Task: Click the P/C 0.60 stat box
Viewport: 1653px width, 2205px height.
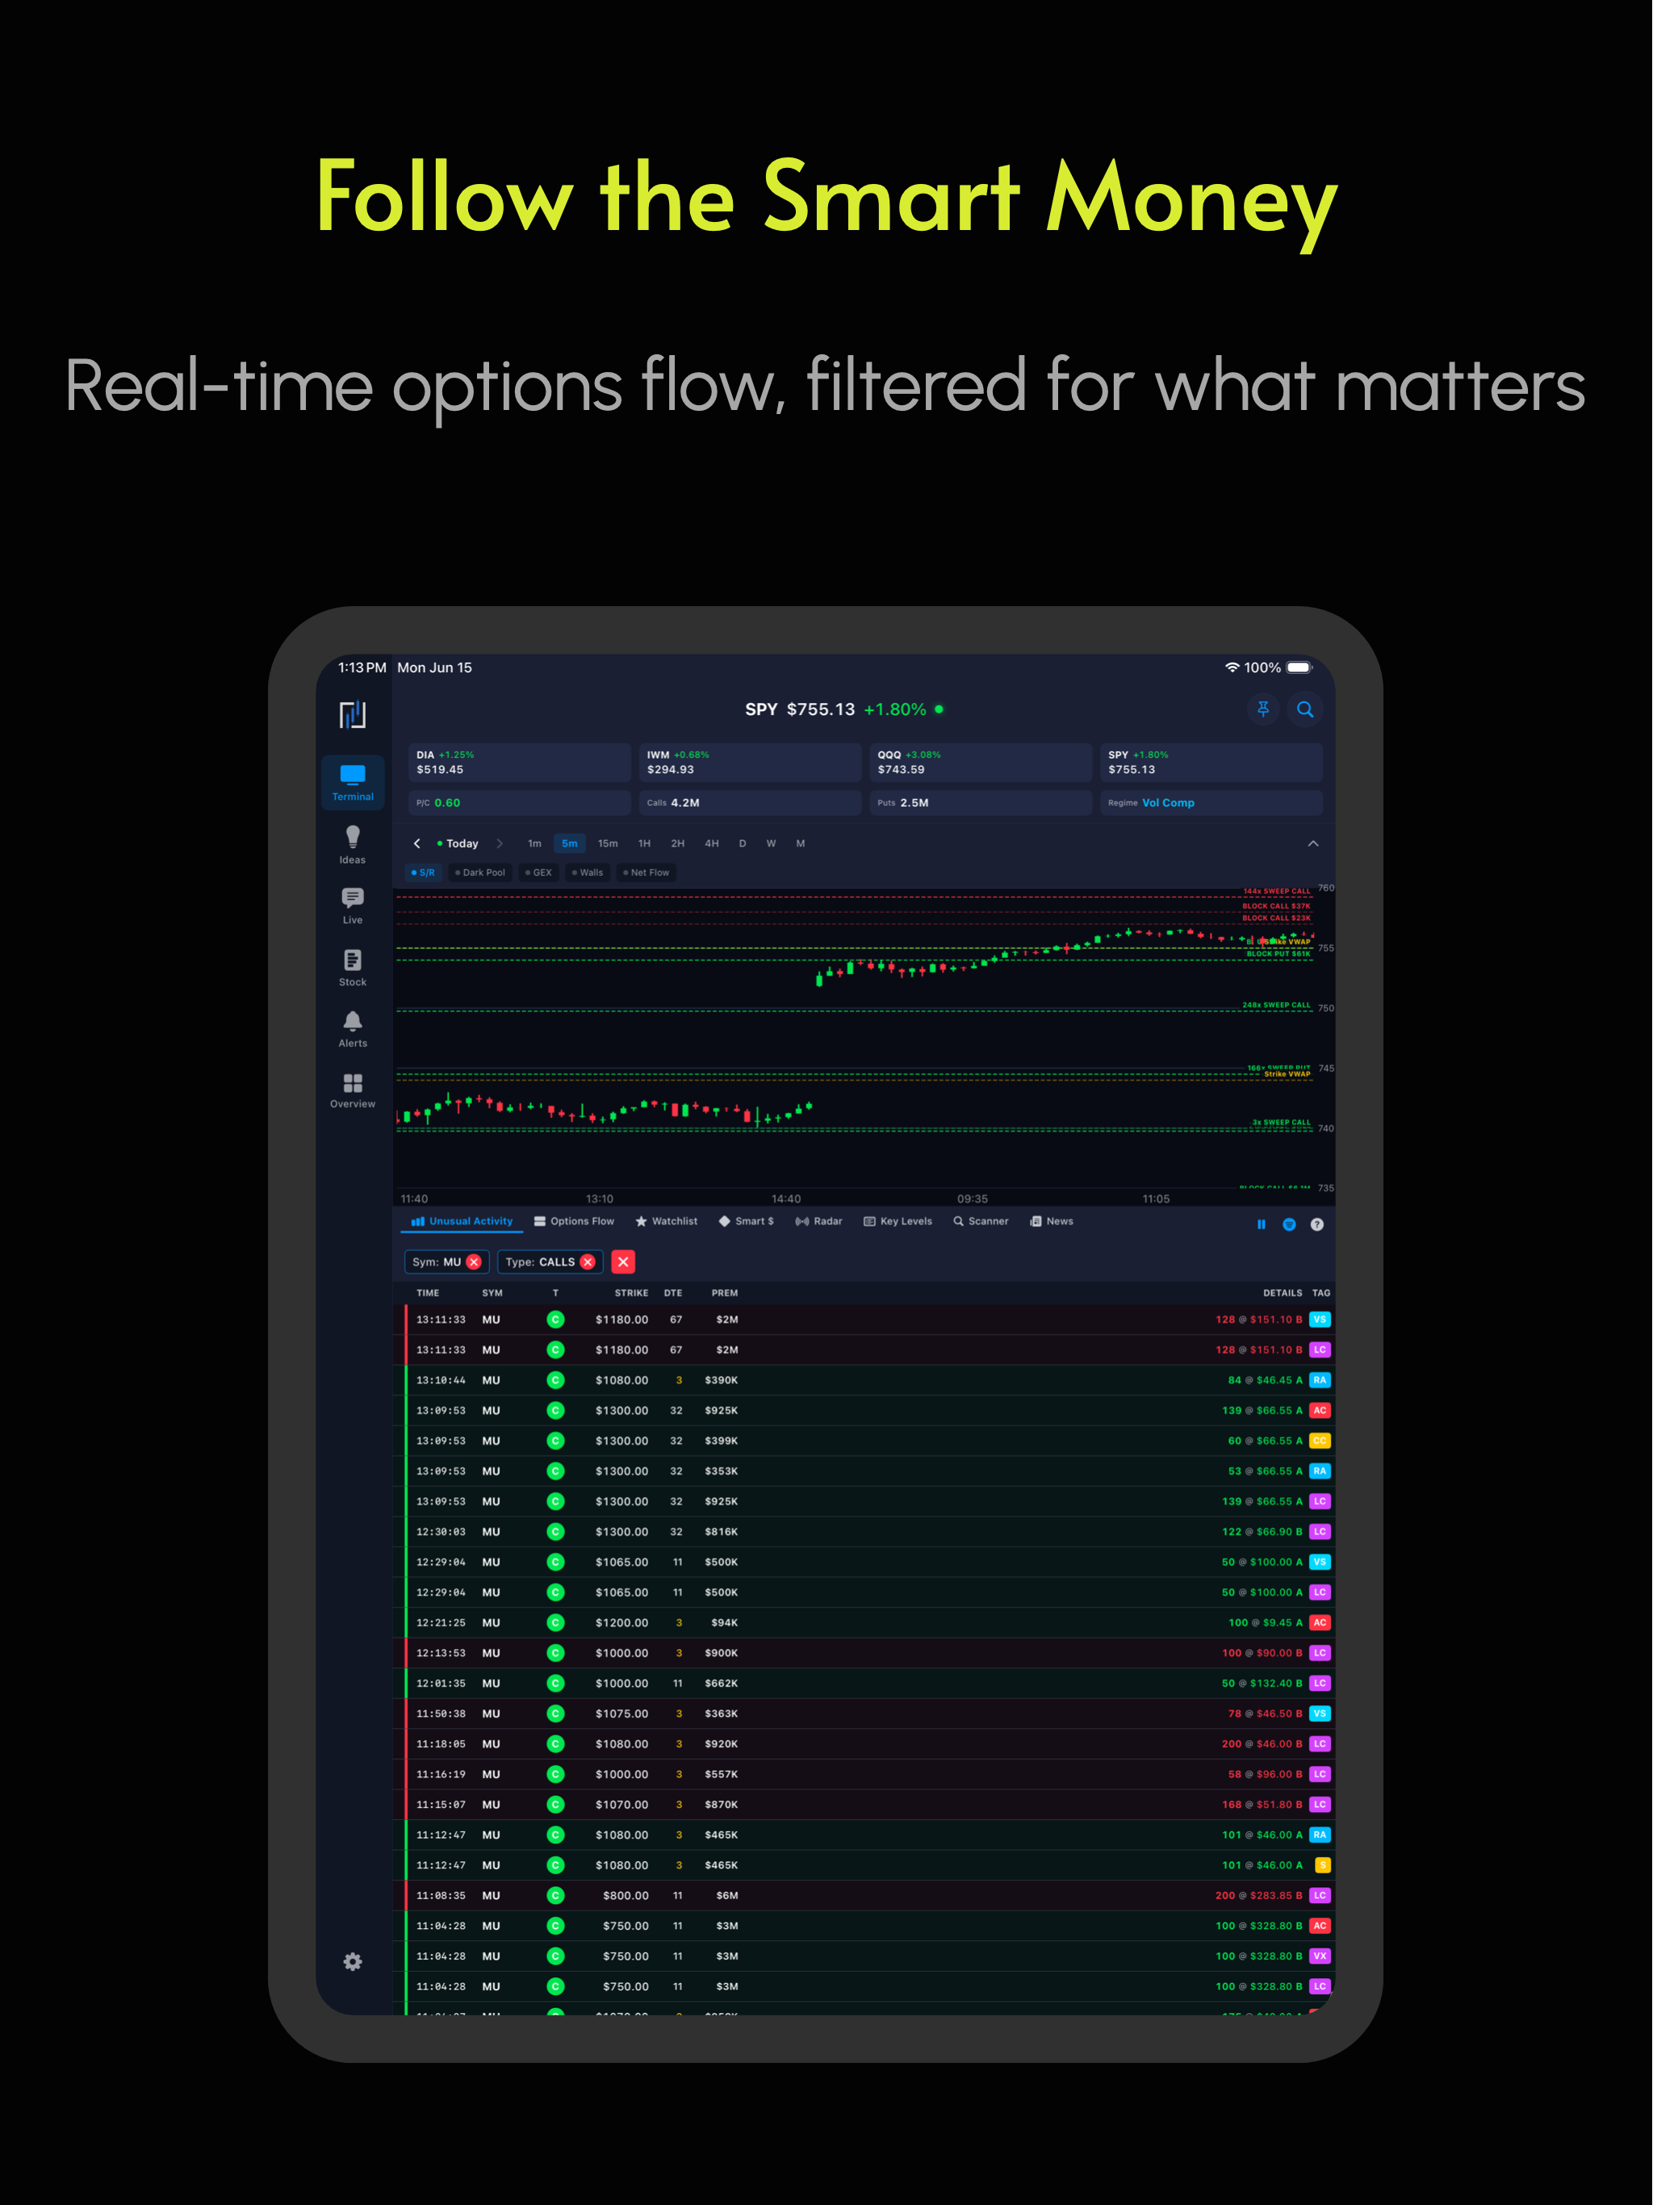Action: point(520,802)
